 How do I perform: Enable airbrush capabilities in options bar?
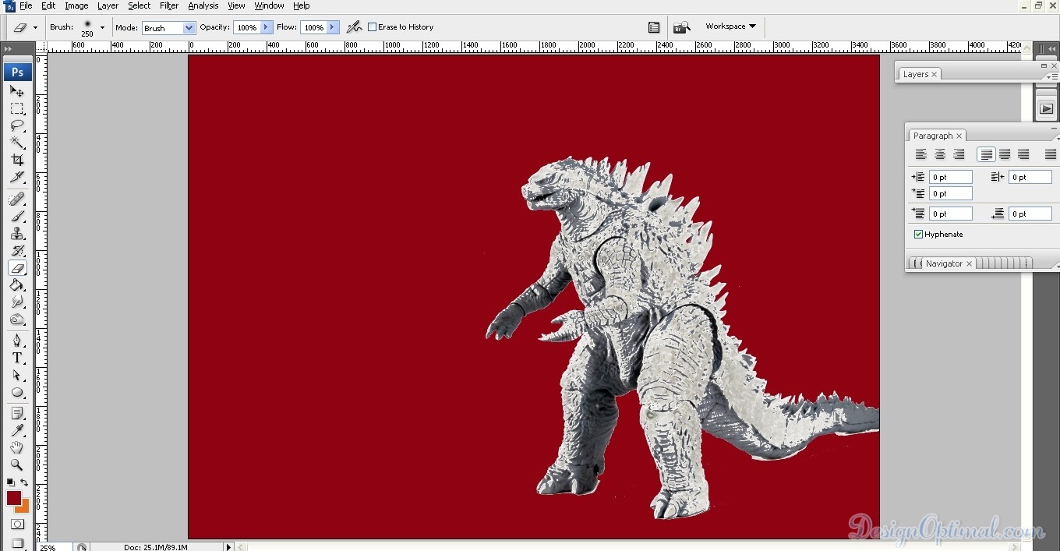coord(354,26)
